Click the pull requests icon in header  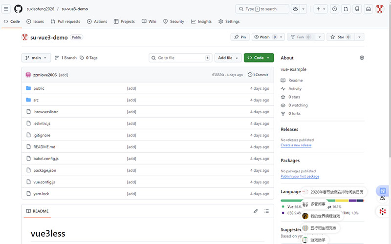[346, 9]
